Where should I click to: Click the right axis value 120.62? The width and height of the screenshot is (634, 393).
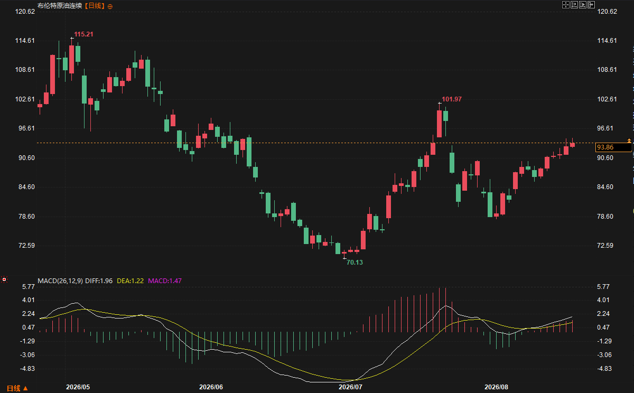point(607,11)
